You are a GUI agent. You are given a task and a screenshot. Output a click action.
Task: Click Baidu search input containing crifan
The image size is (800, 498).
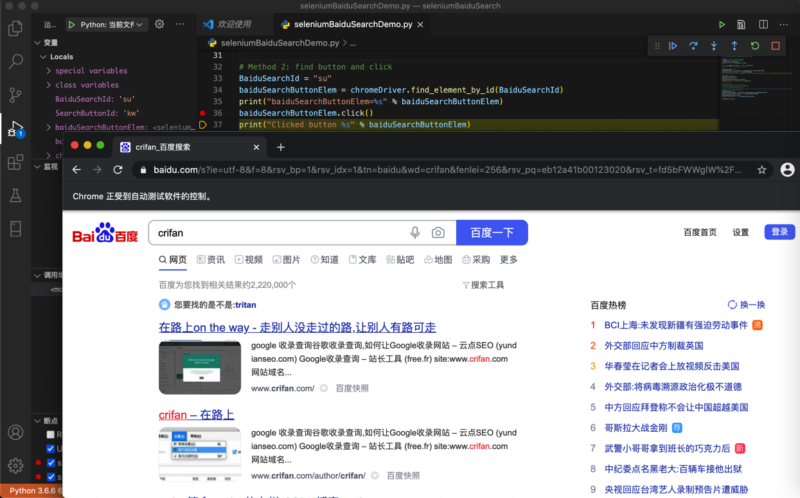[x=279, y=233]
